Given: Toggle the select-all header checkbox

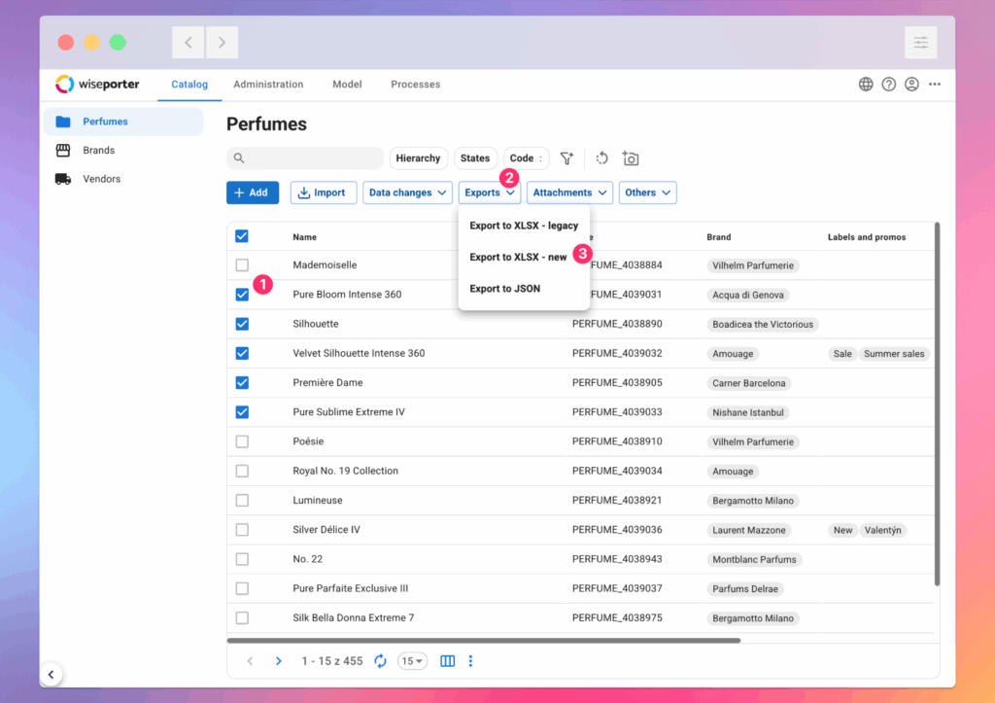Looking at the screenshot, I should pyautogui.click(x=242, y=236).
